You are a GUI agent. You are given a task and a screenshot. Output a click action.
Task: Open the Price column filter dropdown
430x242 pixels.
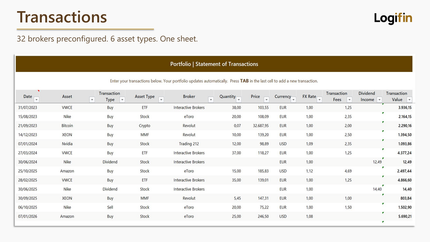[x=266, y=100]
